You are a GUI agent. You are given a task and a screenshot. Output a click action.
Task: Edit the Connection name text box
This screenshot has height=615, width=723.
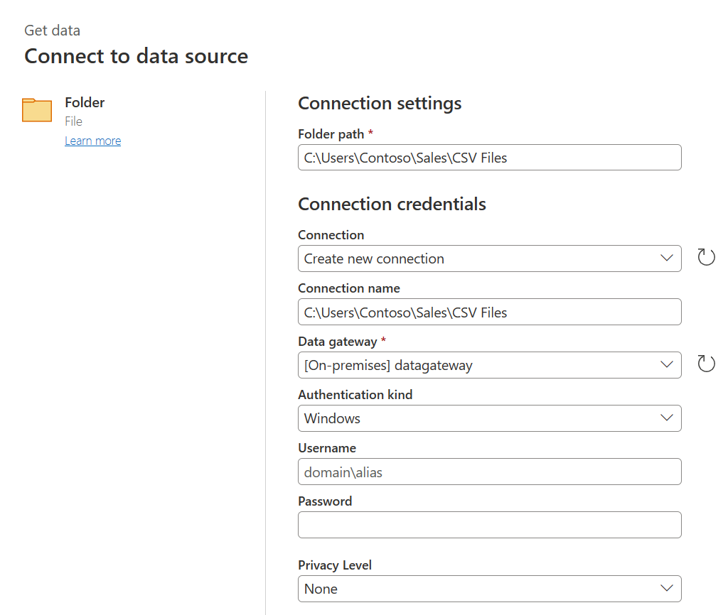pos(489,312)
